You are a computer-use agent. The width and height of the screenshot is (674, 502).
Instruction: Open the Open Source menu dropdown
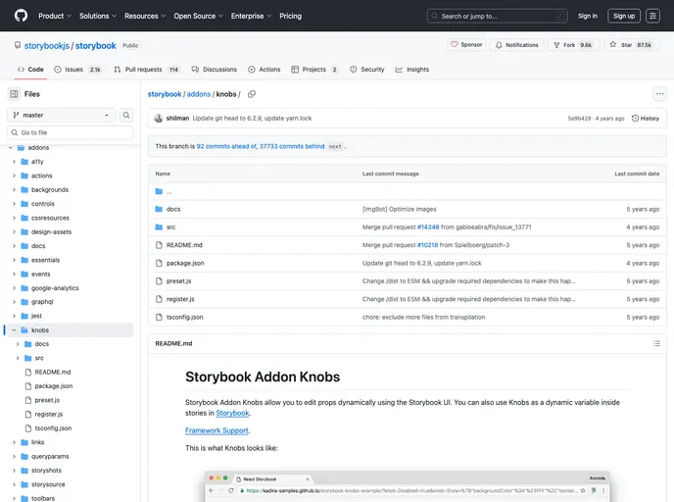[x=198, y=16]
